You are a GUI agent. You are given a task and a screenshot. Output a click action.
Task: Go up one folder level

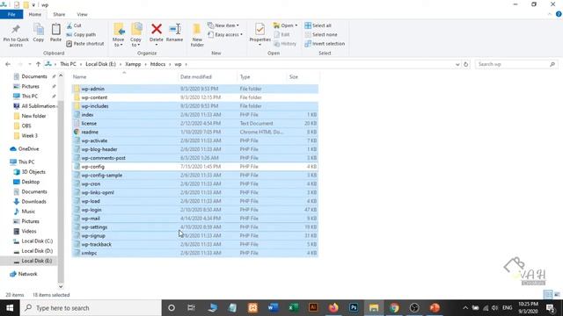coord(38,64)
